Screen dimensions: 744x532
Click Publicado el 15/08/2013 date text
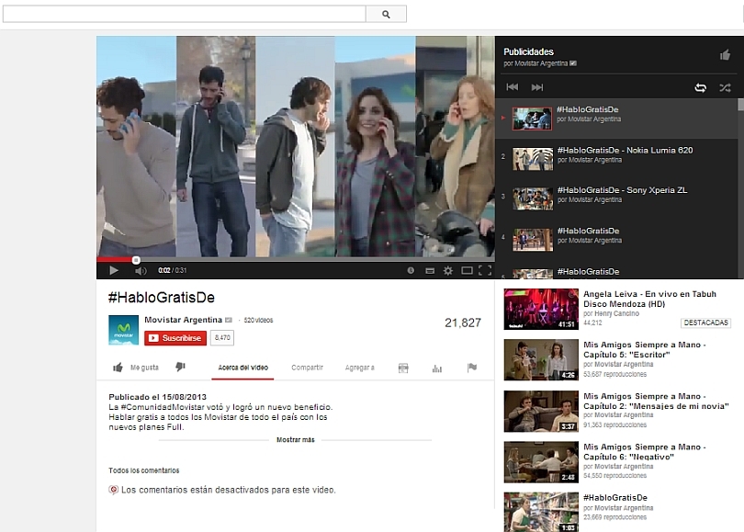pos(158,397)
